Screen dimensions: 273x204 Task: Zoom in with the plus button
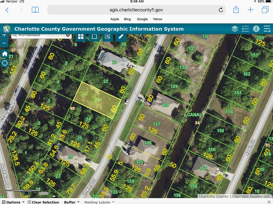(x=4, y=36)
